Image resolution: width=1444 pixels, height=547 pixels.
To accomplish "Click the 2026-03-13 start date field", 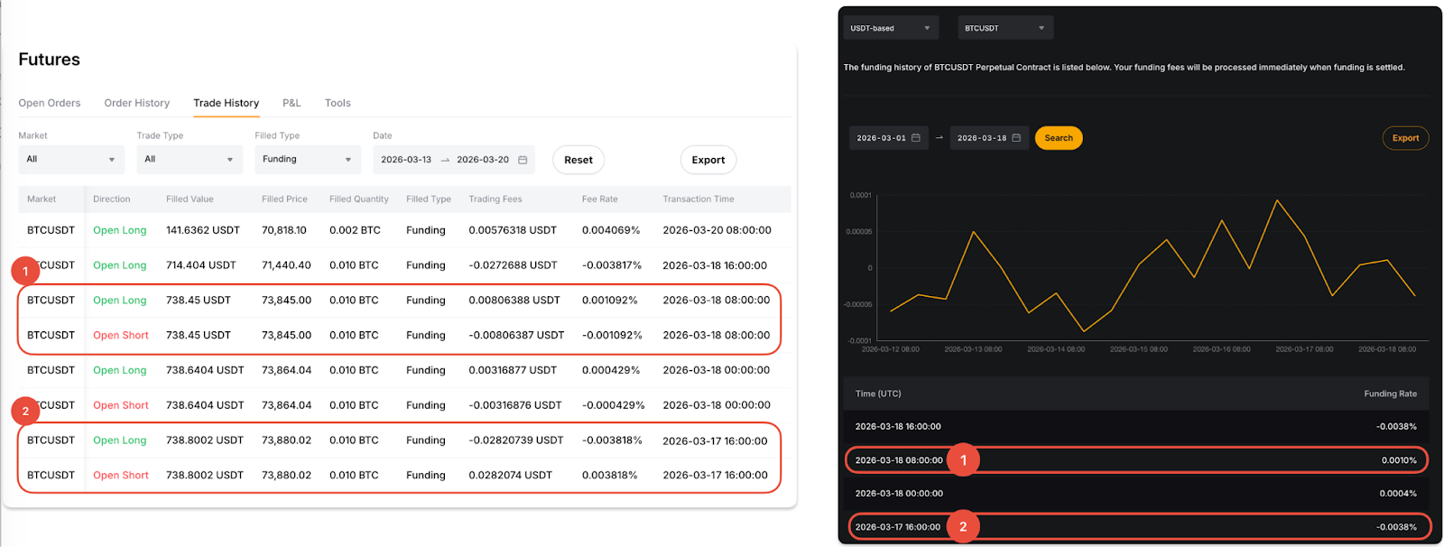I will point(406,160).
